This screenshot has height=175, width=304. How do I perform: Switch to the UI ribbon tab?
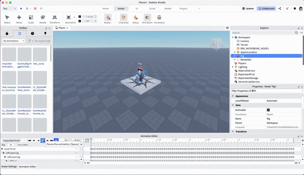pos(137,9)
